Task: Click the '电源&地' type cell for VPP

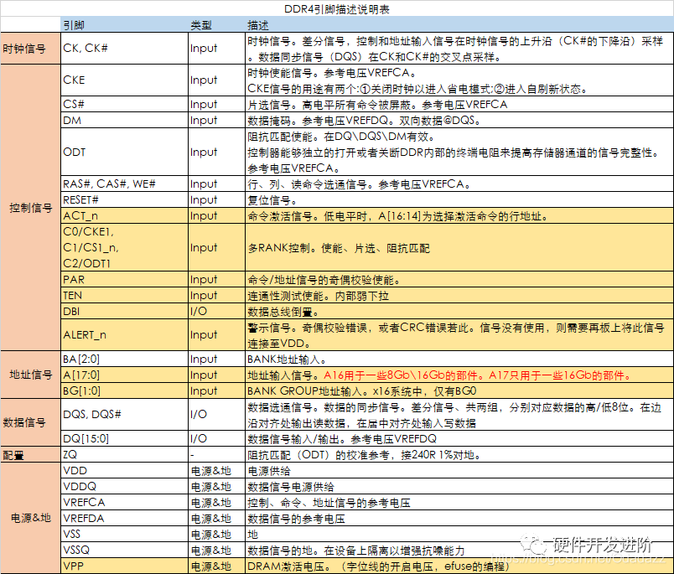Action: click(217, 566)
